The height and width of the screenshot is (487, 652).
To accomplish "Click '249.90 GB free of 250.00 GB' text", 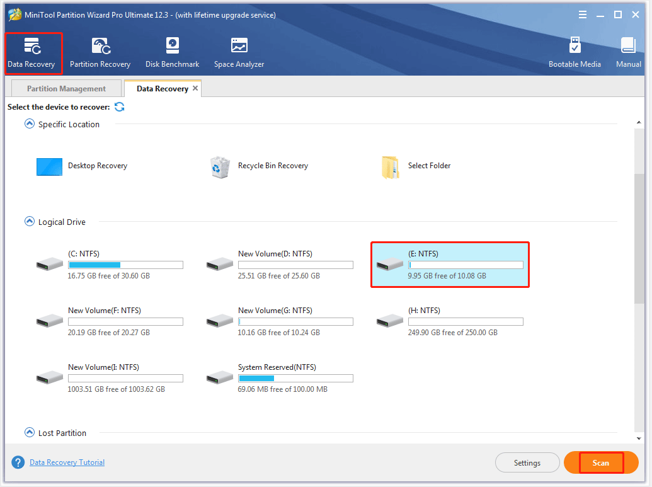I will (453, 332).
